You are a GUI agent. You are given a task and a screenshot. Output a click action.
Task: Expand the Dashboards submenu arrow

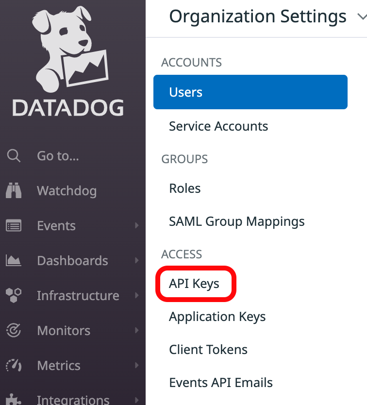137,261
